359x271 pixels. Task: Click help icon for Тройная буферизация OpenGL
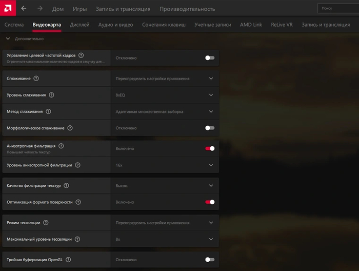(68, 260)
